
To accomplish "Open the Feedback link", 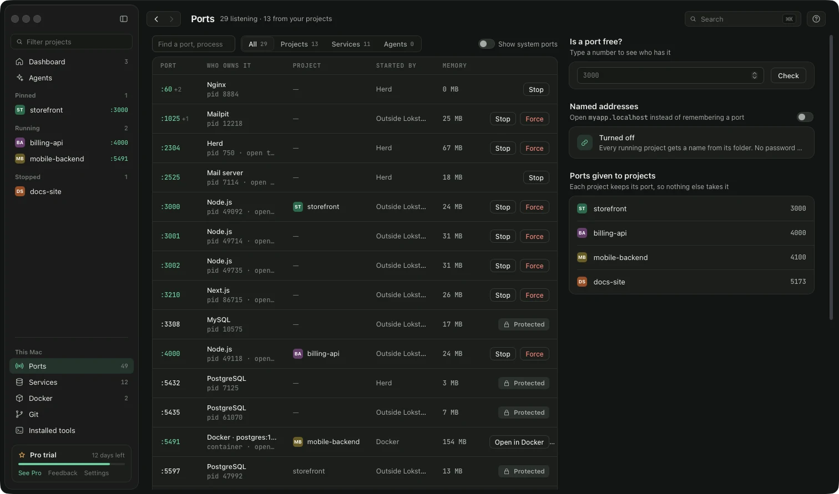I will pos(63,473).
